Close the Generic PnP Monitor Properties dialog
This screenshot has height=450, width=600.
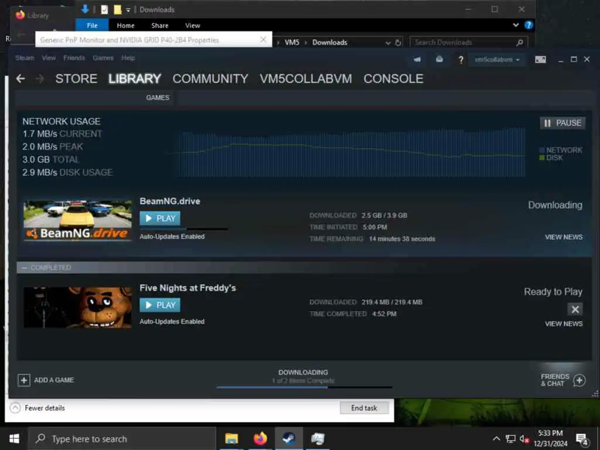[x=263, y=40]
